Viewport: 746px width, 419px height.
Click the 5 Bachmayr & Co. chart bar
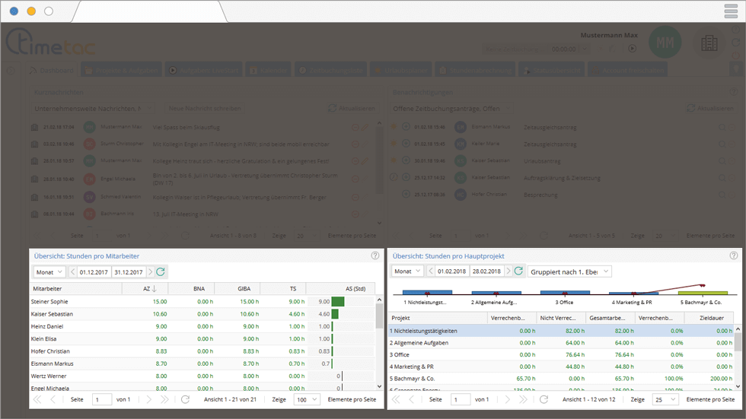(702, 292)
